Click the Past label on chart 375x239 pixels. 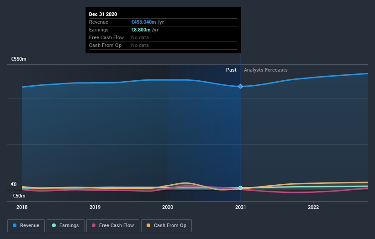click(231, 70)
